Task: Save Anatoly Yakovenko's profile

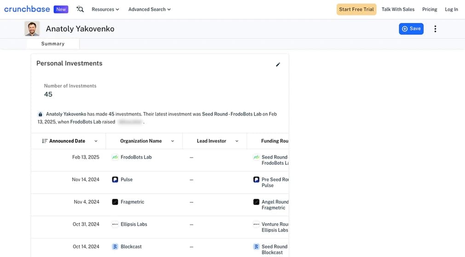Action: click(x=411, y=29)
